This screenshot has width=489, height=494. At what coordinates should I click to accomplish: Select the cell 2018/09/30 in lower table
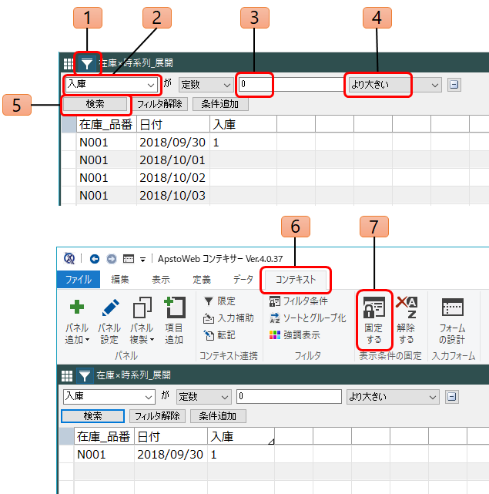[x=171, y=454]
